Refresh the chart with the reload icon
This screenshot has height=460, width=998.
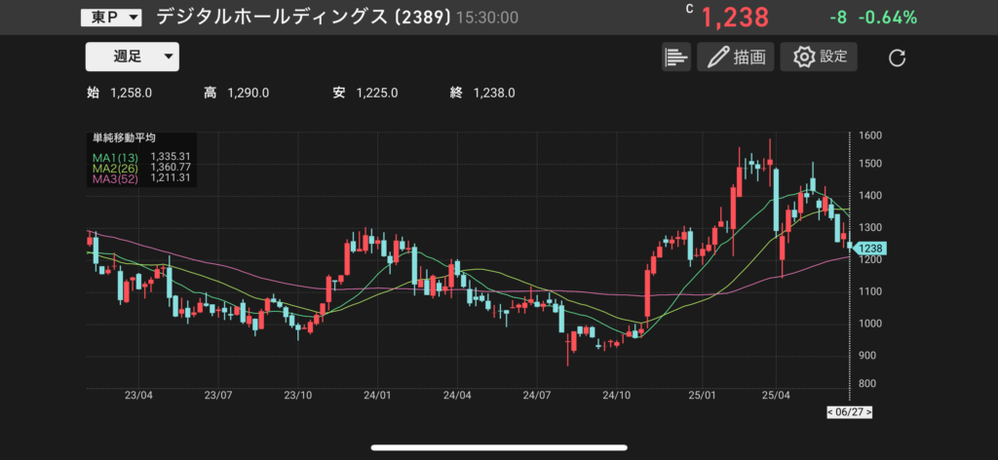coord(897,58)
